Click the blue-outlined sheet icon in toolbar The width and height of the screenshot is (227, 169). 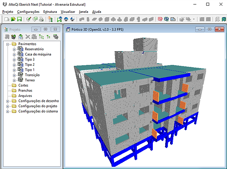coord(173,19)
